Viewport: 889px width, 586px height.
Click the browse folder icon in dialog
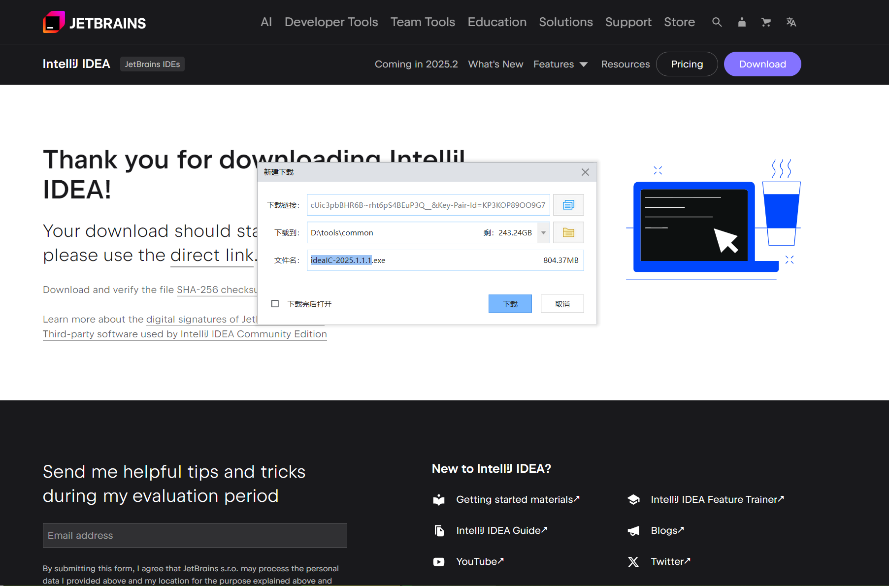tap(568, 232)
